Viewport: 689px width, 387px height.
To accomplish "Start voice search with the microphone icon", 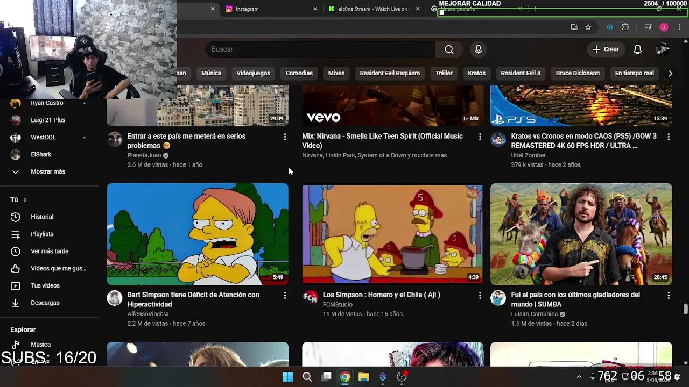I will point(478,49).
